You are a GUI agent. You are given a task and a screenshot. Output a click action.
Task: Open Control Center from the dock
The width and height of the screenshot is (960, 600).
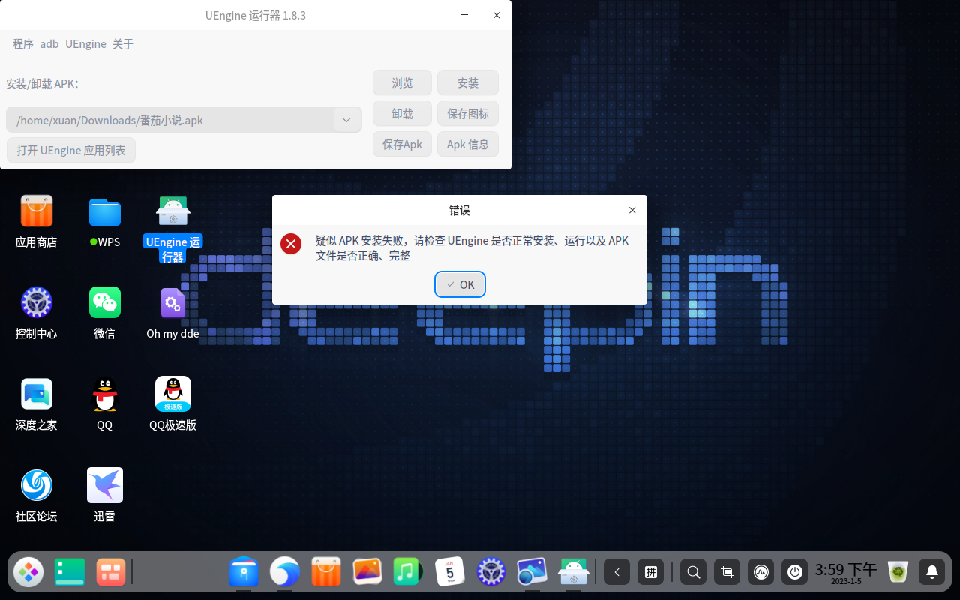pos(490,571)
